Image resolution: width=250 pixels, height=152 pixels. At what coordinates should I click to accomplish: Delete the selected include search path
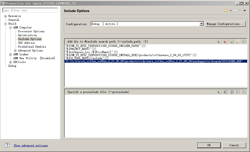225,41
